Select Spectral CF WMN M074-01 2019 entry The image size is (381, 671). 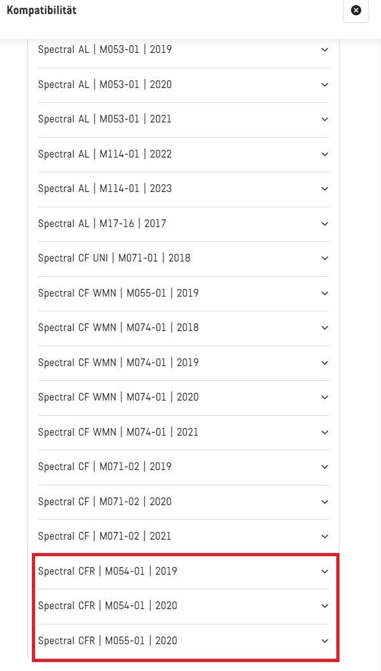[184, 363]
